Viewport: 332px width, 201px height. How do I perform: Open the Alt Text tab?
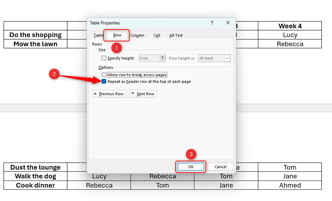point(176,35)
